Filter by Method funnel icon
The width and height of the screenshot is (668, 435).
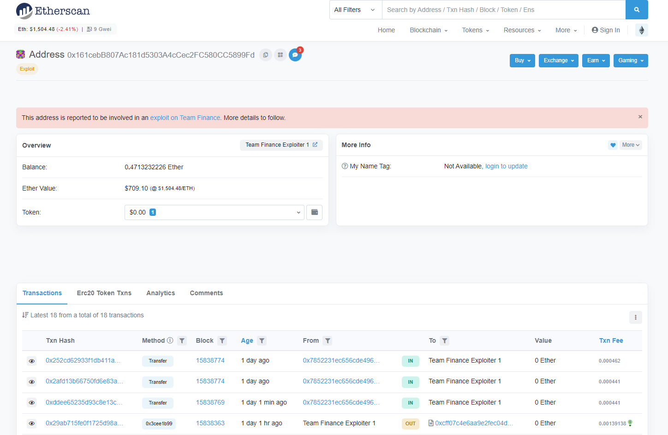coord(182,341)
